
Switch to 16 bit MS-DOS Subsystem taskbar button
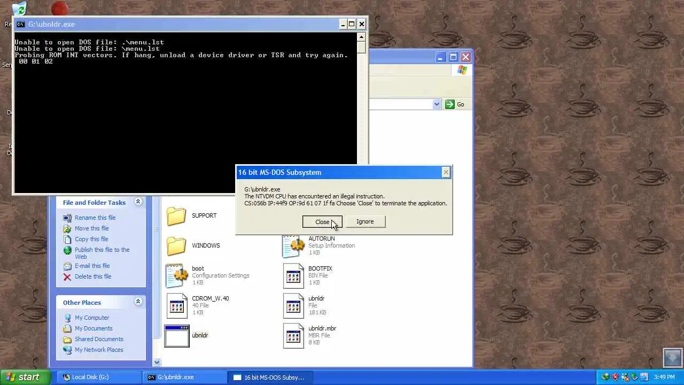pyautogui.click(x=270, y=377)
